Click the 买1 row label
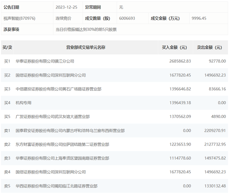230x195 pixels. tap(7, 61)
